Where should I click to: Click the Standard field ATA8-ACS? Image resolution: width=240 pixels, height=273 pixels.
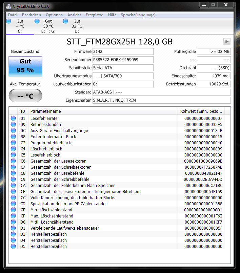pyautogui.click(x=162, y=92)
